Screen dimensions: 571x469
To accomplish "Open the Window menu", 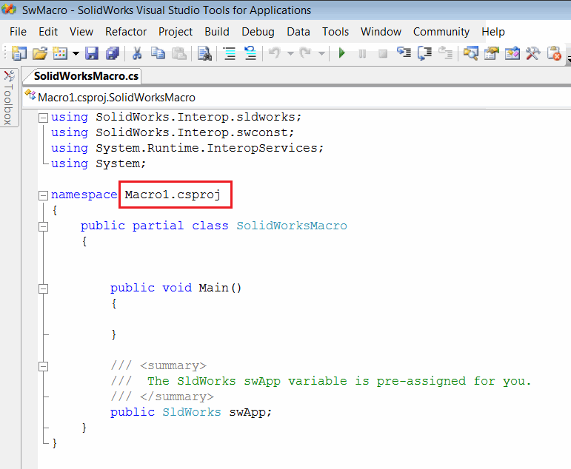I will pos(381,32).
